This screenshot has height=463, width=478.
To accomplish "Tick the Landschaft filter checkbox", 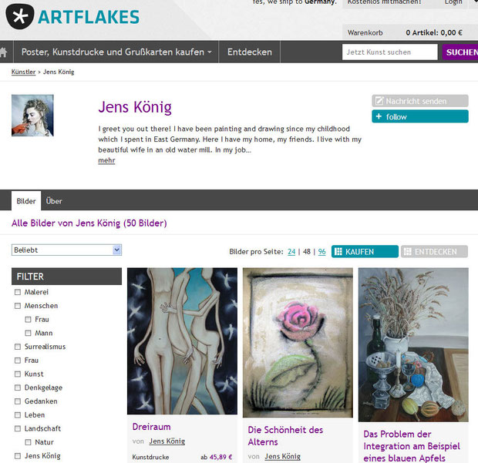I will coord(18,428).
